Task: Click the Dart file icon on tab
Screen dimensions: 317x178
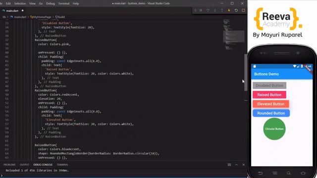Action: click(3, 11)
